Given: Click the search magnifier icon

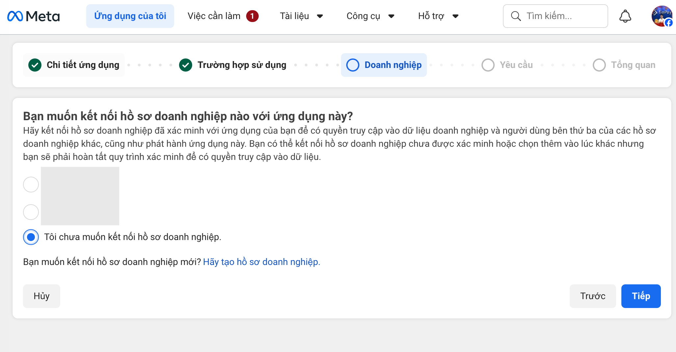Looking at the screenshot, I should click(x=516, y=16).
